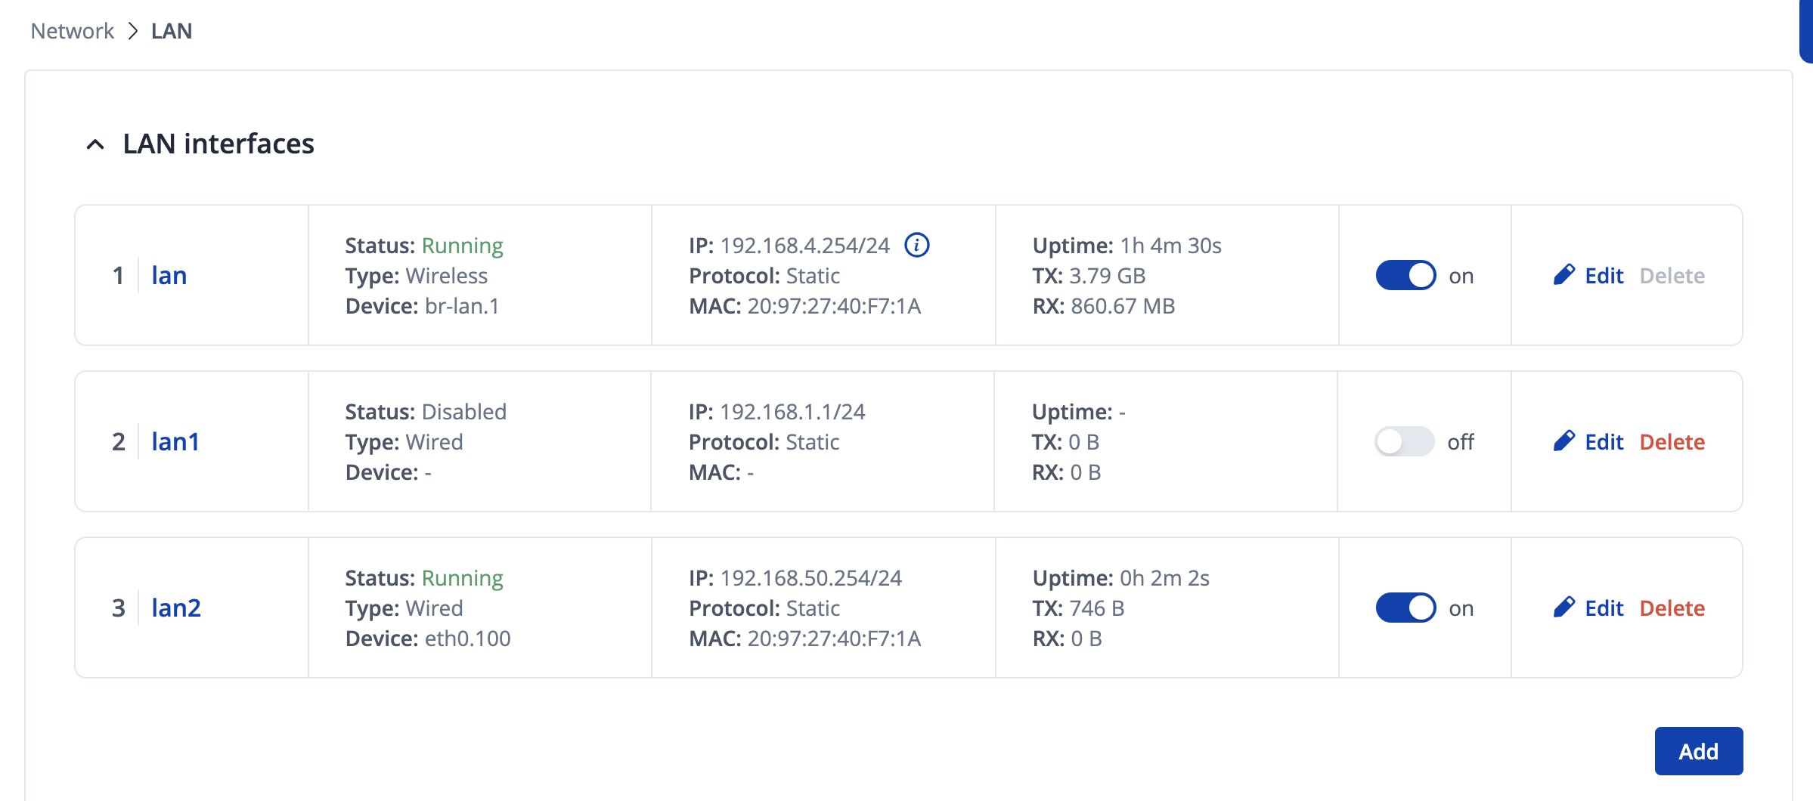Enable the lan1 interface toggle
Viewport: 1813px width, 801px height.
pos(1404,441)
